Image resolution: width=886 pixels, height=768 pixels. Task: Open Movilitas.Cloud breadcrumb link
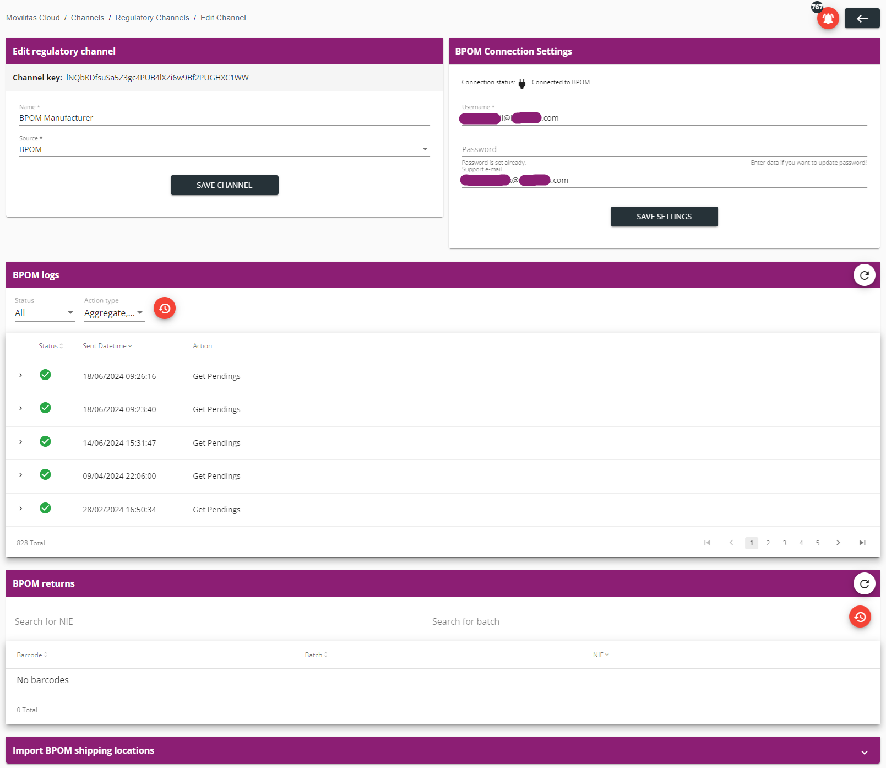click(33, 18)
